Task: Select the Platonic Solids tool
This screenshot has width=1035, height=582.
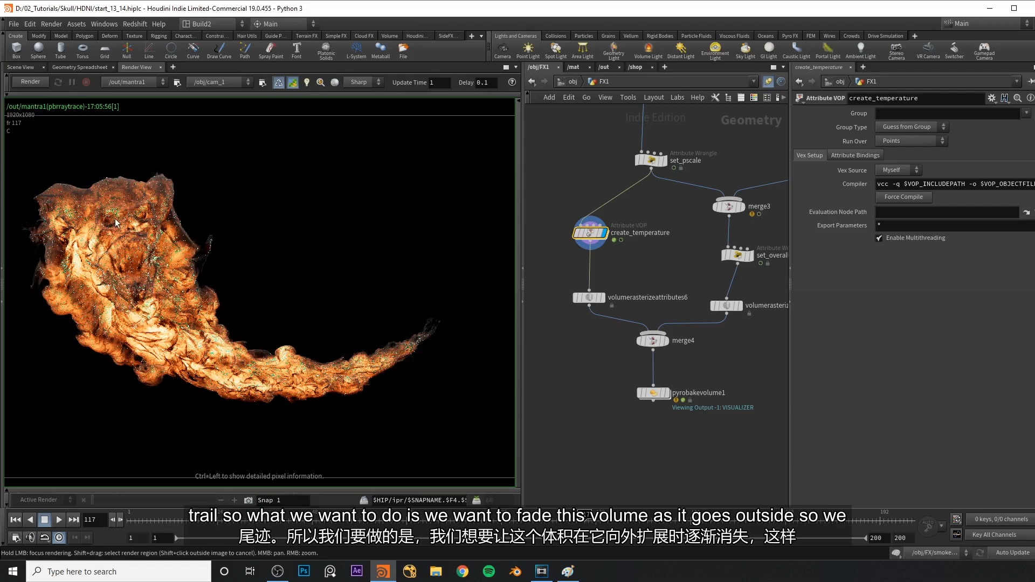Action: [326, 51]
